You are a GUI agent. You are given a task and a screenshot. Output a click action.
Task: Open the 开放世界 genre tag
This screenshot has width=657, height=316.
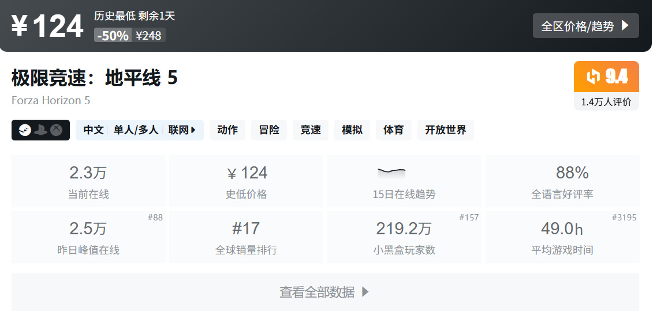(446, 130)
